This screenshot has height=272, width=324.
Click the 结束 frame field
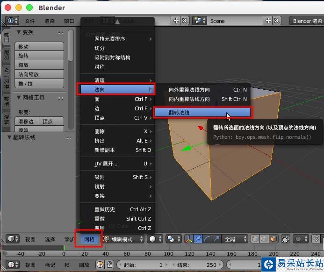coord(197,265)
